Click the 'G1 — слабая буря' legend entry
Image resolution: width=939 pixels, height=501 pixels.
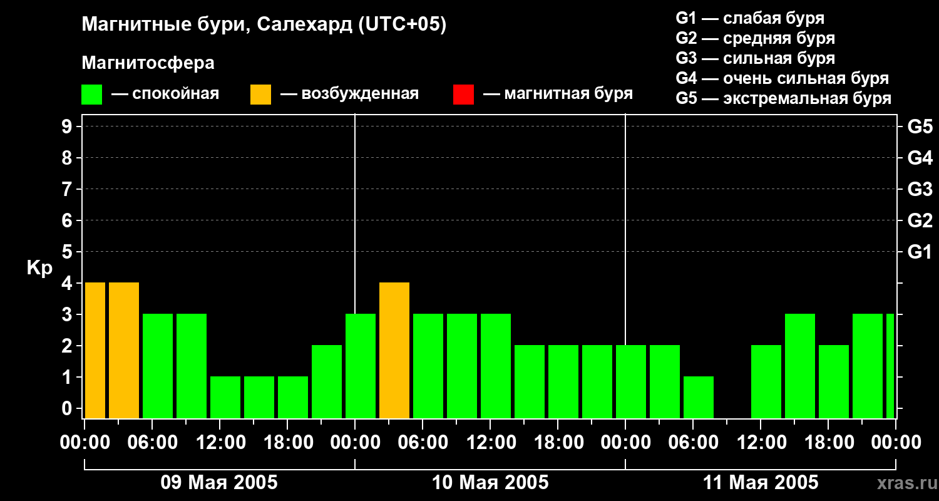coord(750,18)
